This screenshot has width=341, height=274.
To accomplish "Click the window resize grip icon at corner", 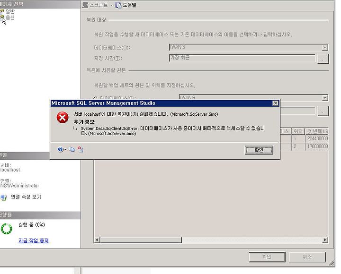I will [x=332, y=263].
